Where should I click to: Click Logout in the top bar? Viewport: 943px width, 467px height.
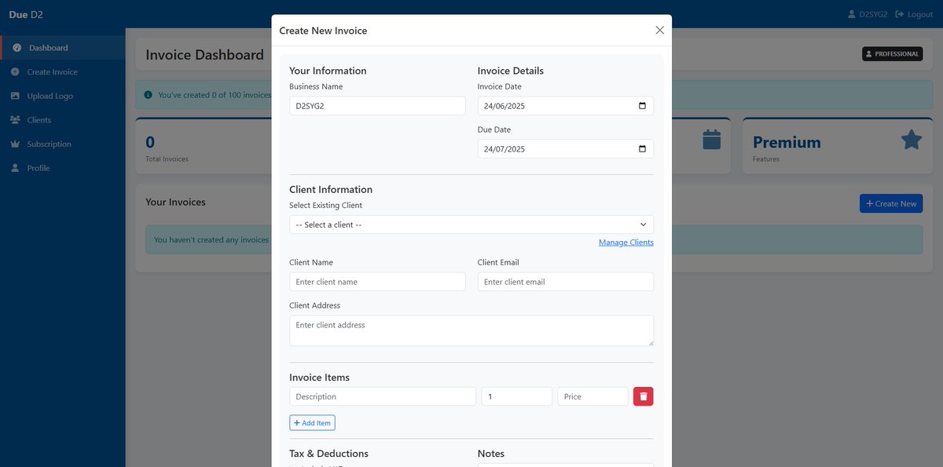914,14
